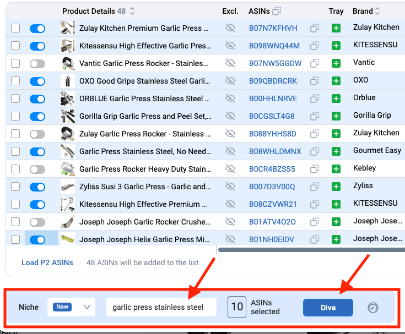Select product title Gorilla Grip Garlic Press and Peel Set
405x334 pixels.
[x=145, y=116]
